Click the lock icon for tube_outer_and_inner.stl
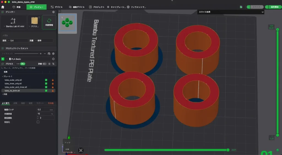Screen dimensions: 282x155 tap(53, 87)
